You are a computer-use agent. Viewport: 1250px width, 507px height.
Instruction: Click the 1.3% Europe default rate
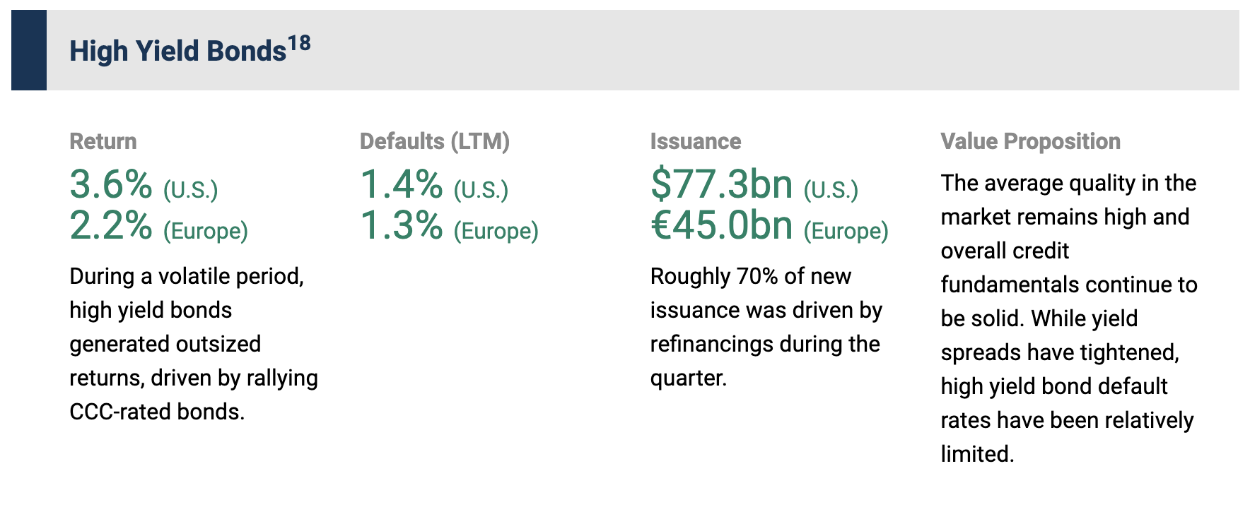[401, 226]
